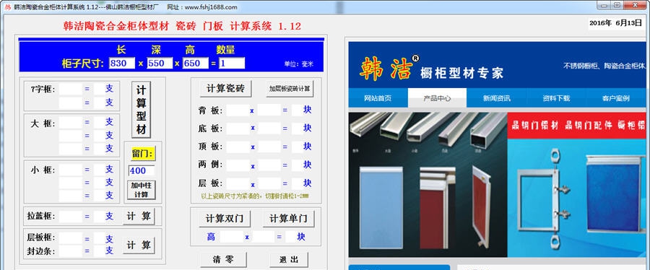The height and width of the screenshot is (270, 650).
Task: Click the 柜子尺寸: label
Action: [x=83, y=64]
